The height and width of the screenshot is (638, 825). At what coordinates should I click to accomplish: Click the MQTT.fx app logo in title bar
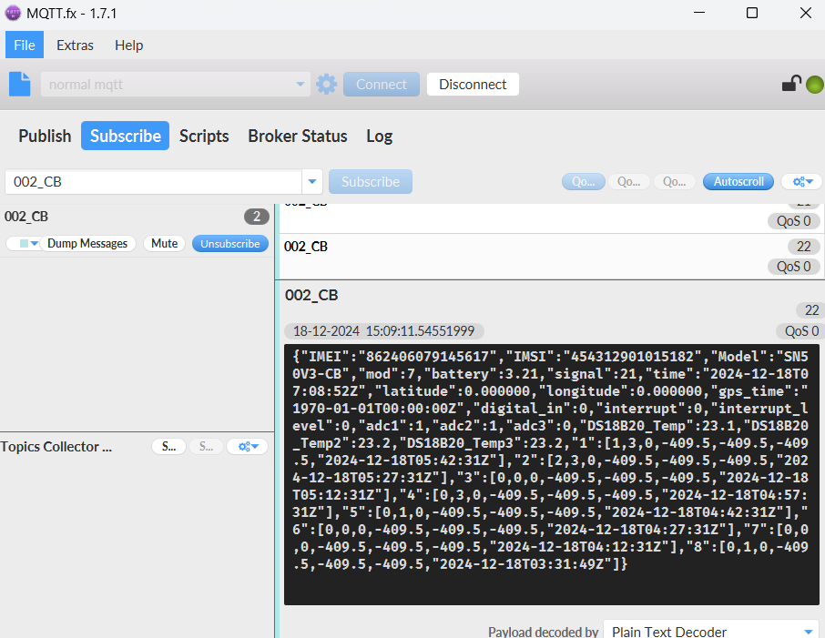click(x=13, y=13)
